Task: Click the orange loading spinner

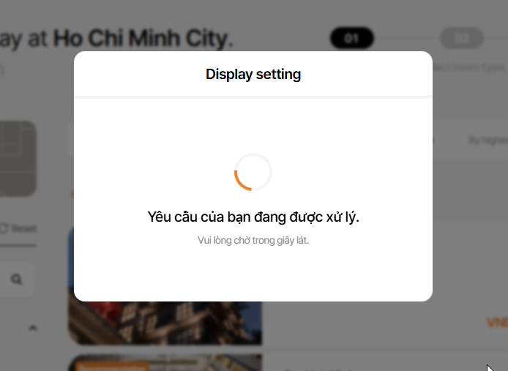Action: click(253, 172)
